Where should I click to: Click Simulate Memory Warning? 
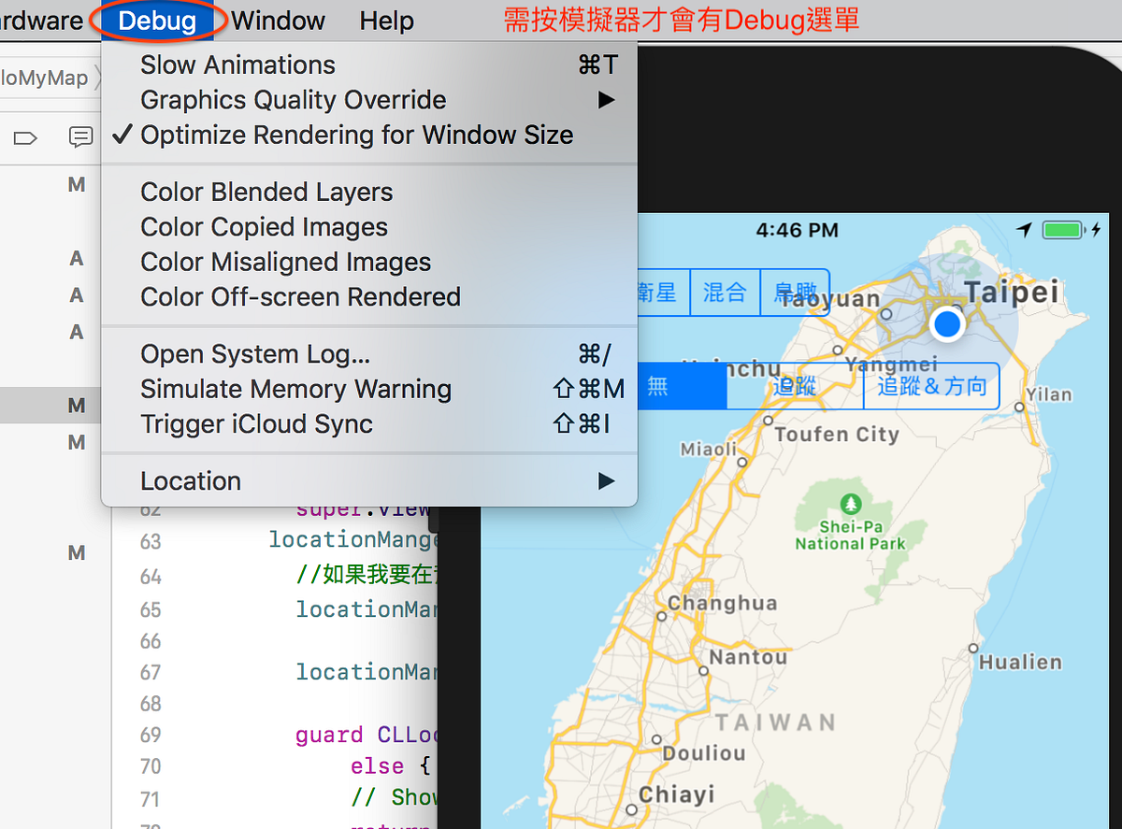click(295, 389)
